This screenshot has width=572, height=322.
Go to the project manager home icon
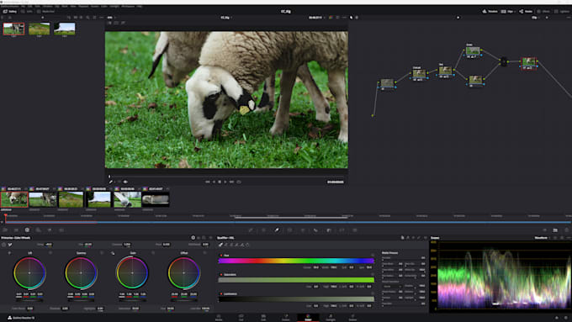click(557, 318)
